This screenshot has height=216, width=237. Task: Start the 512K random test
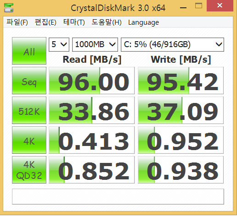[x=29, y=110]
